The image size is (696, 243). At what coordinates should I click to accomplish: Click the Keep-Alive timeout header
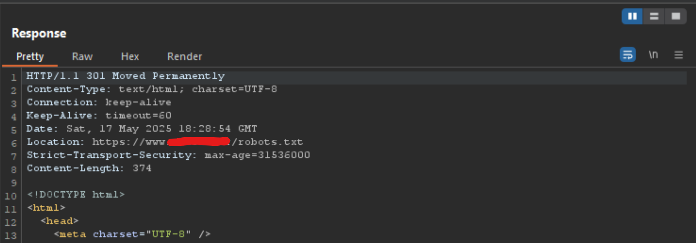coord(99,116)
